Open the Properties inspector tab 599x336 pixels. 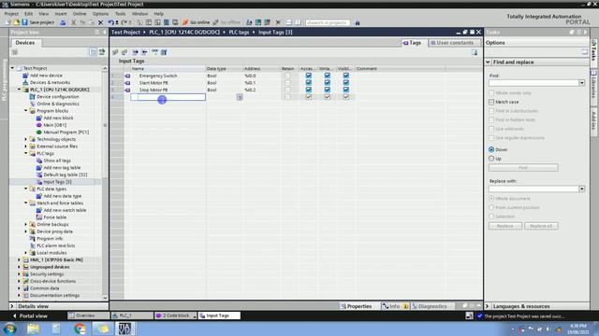pyautogui.click(x=356, y=306)
